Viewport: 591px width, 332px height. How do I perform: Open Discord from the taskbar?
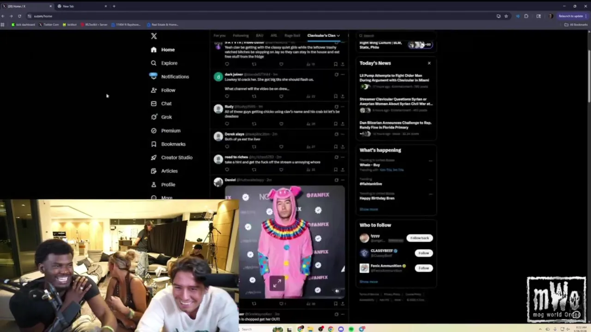coord(341,329)
